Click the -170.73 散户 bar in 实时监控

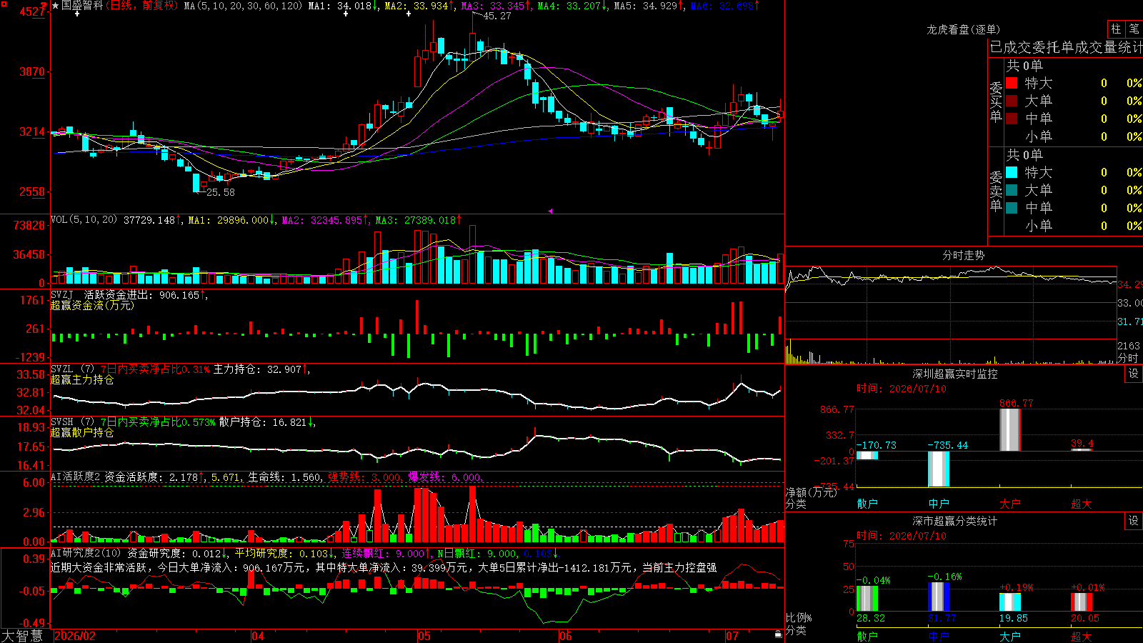pos(867,455)
